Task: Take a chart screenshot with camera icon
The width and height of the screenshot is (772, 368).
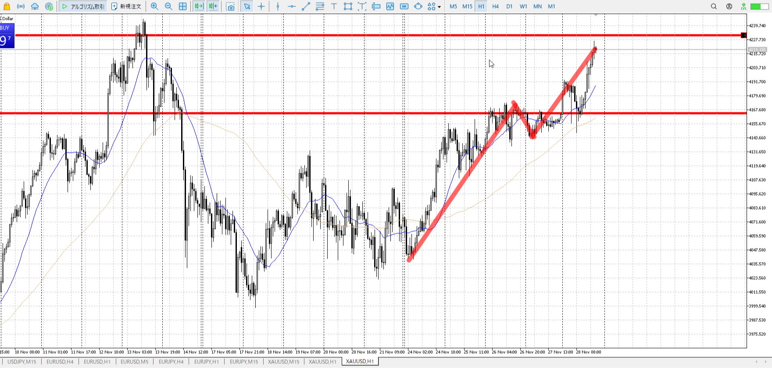Action: click(x=230, y=7)
